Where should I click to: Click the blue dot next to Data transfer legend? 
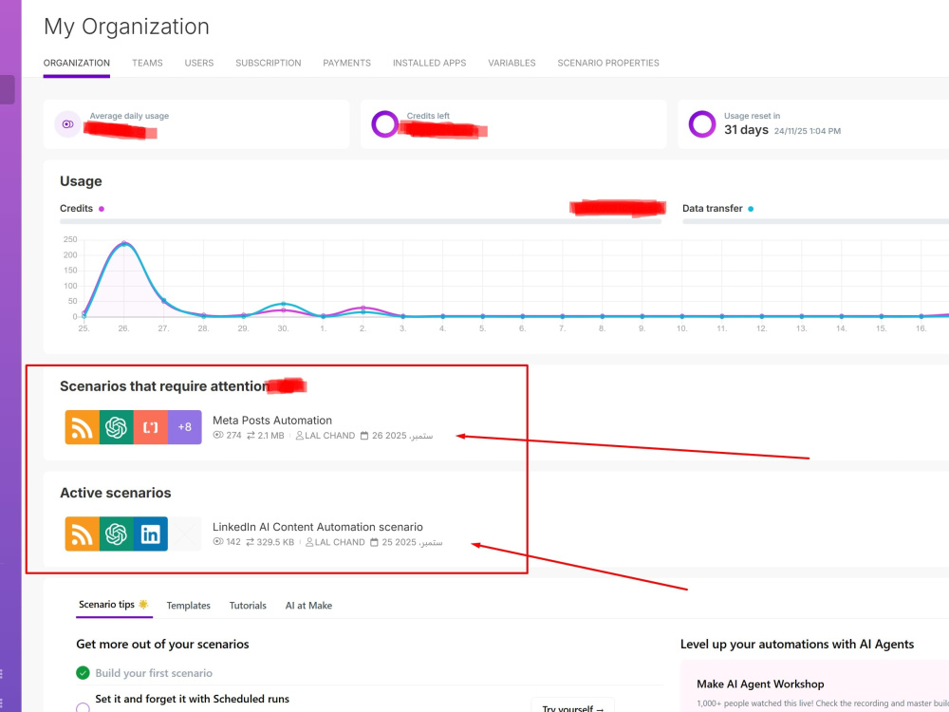(751, 209)
